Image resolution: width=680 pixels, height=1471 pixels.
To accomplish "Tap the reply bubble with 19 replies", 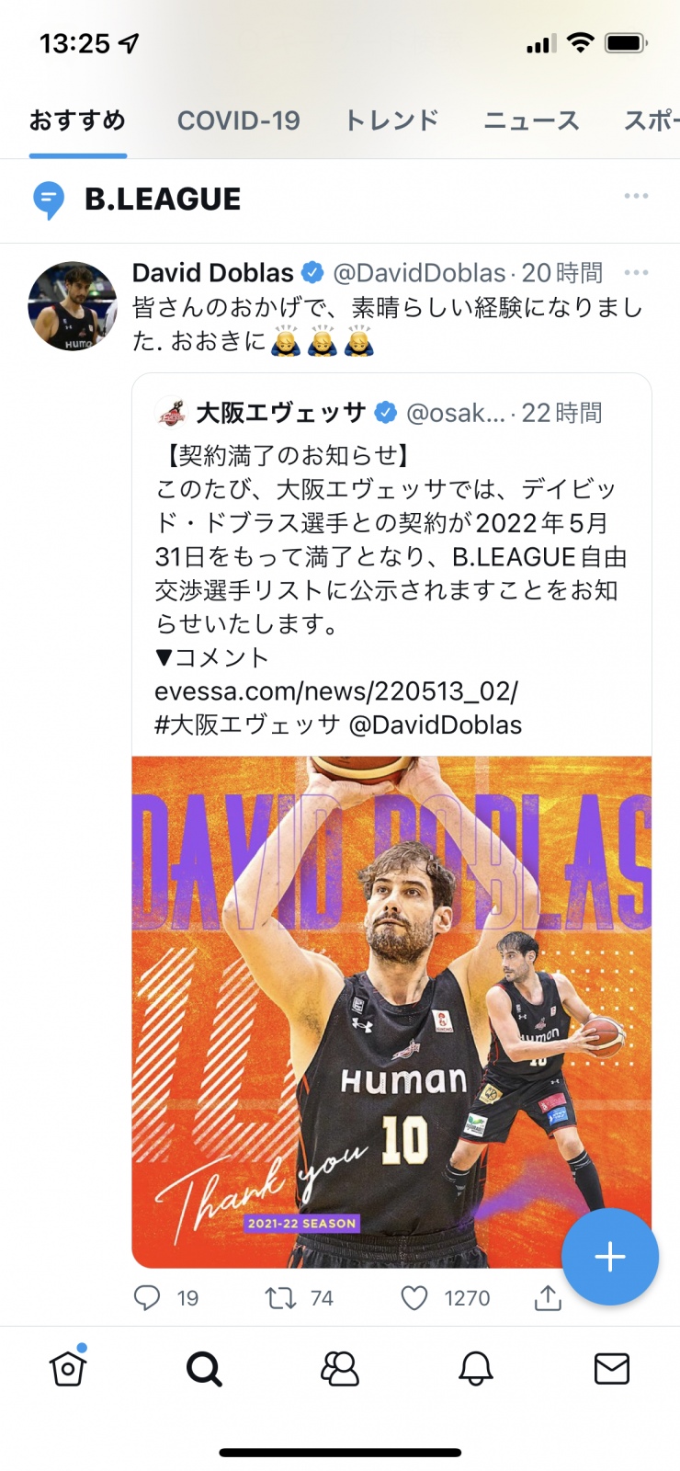I will click(x=166, y=1297).
